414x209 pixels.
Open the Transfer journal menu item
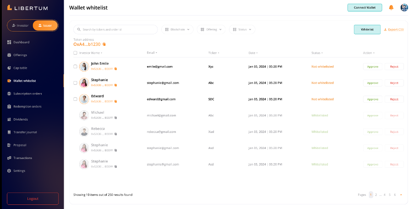25,132
